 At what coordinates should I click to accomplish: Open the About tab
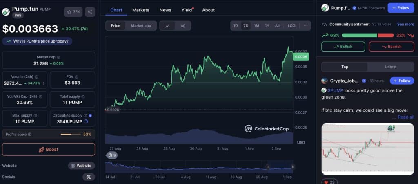click(x=209, y=10)
